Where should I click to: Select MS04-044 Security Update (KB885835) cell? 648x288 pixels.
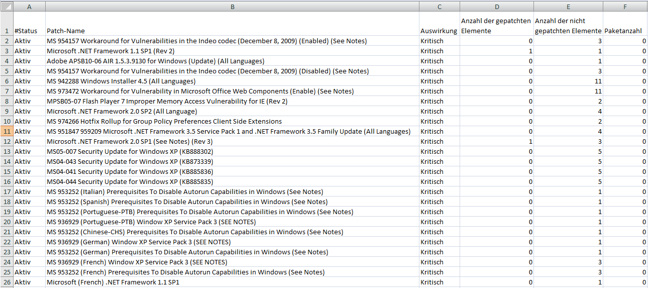(x=232, y=181)
